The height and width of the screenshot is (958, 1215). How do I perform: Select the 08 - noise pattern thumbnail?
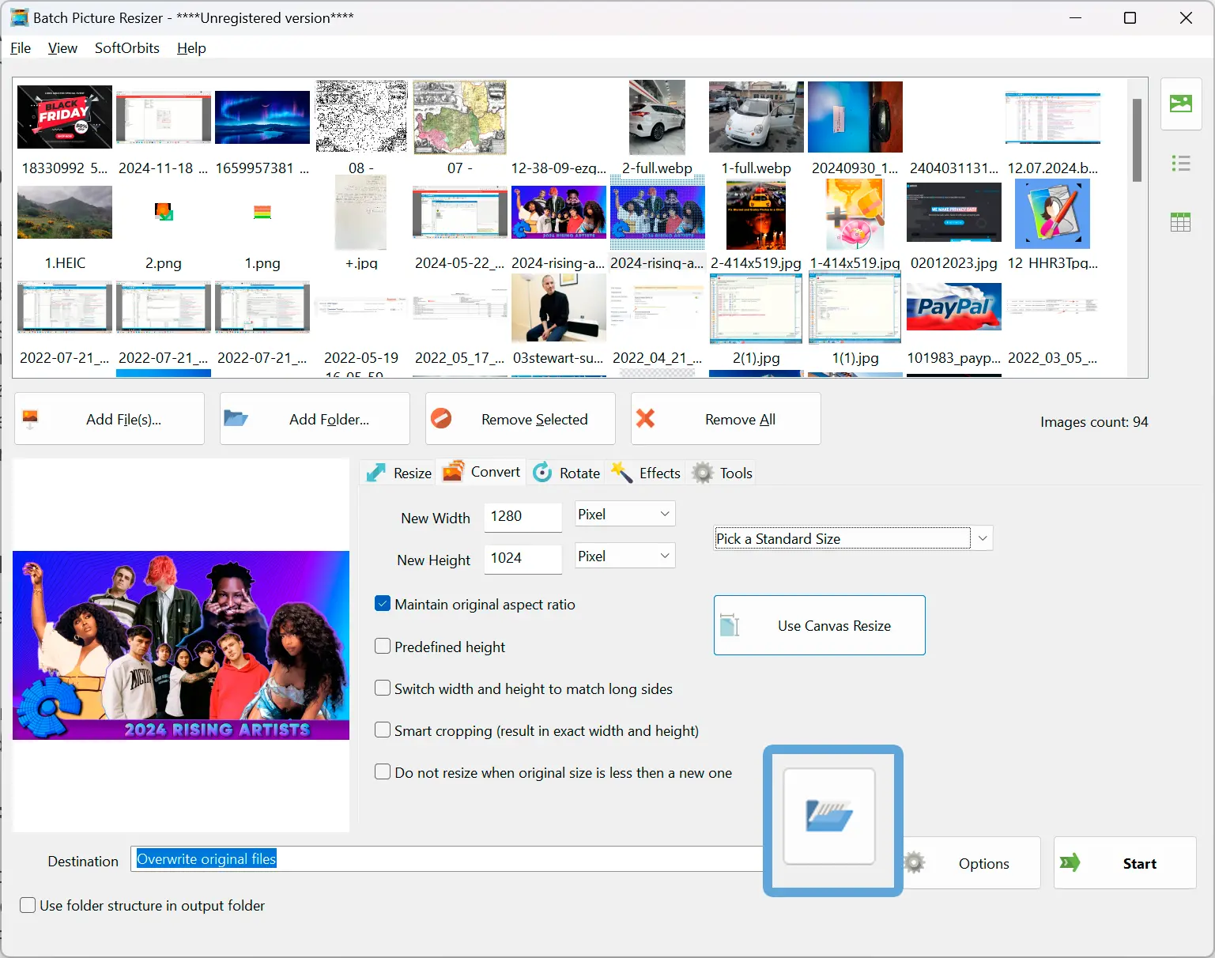click(x=361, y=117)
